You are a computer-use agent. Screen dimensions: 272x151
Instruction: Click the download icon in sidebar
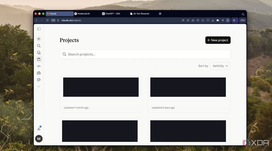coord(39,128)
